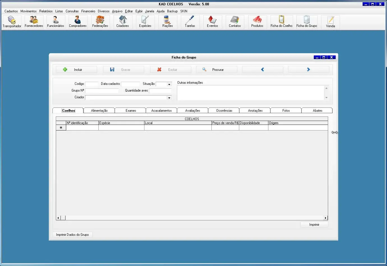The width and height of the screenshot is (387, 266).
Task: Click the Produtos toolbar icon
Action: point(257,22)
